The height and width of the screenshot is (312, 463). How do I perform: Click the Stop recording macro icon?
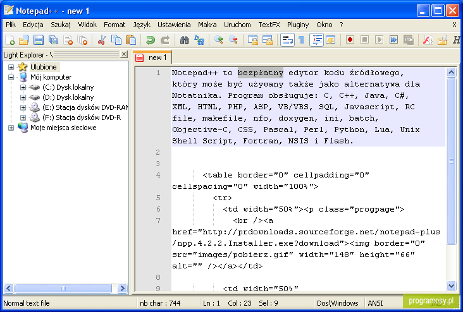pos(365,40)
